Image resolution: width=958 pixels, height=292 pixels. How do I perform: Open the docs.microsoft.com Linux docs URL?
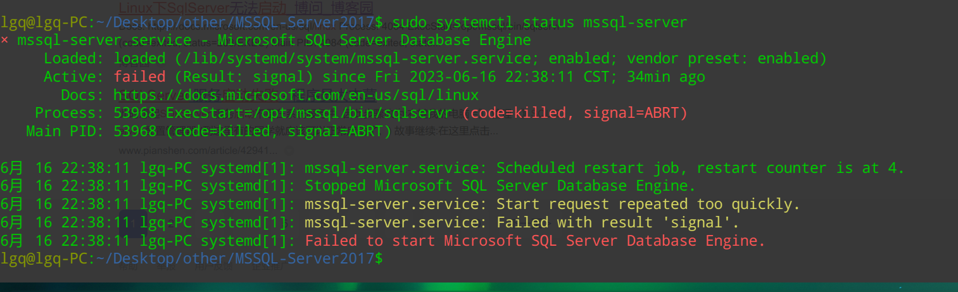(296, 96)
